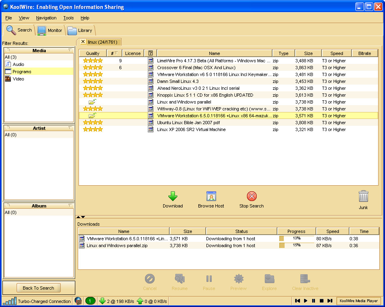This screenshot has height=307, width=385.
Task: Click the globe firewall status icon
Action: point(78,301)
